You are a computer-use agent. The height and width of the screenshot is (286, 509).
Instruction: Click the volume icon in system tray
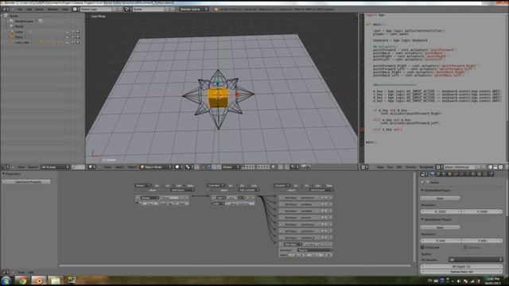[458, 281]
